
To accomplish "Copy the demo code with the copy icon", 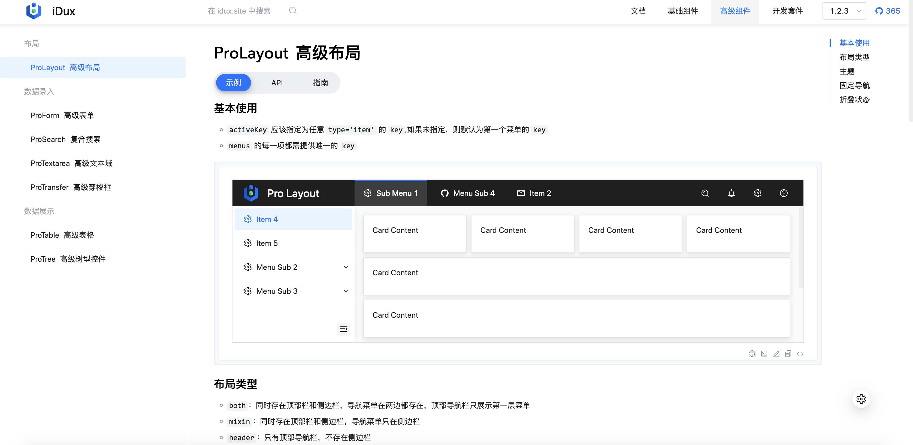I will (788, 354).
